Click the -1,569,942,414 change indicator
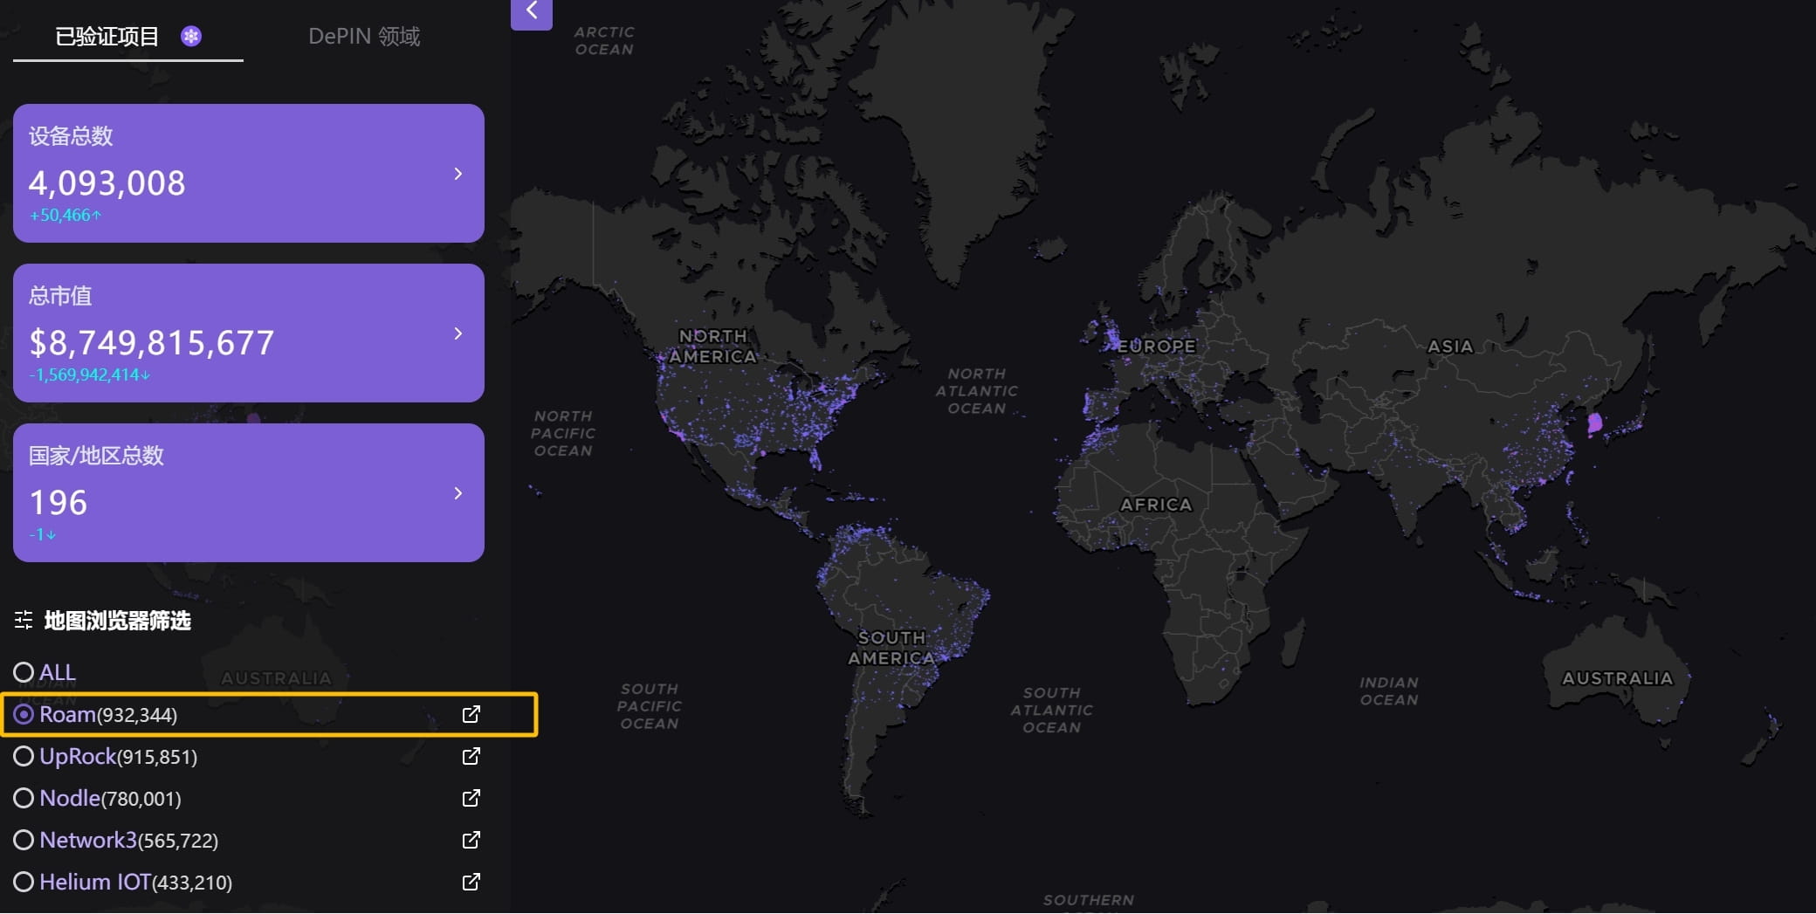 (89, 375)
